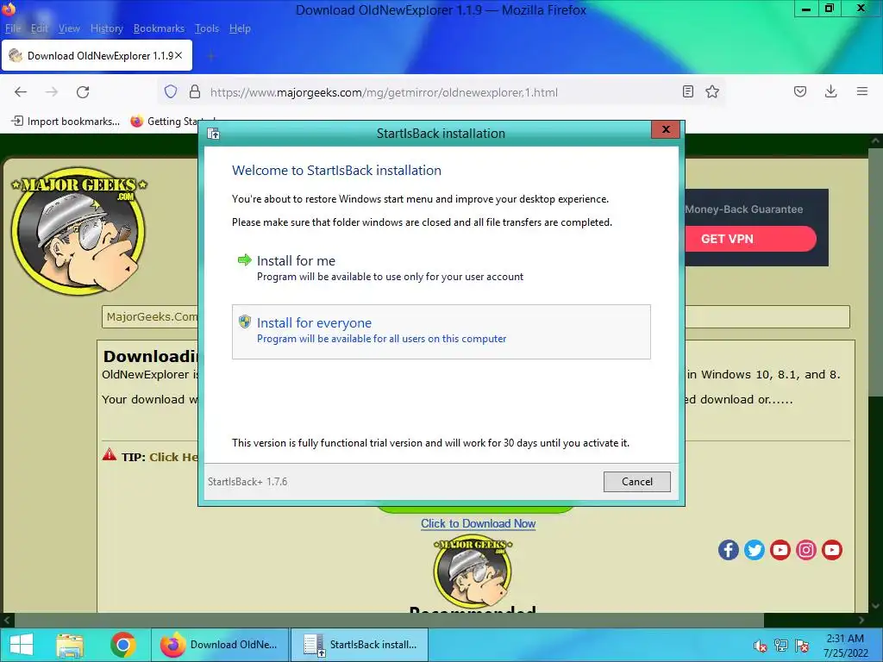Open a new Firefox tab
883x662 pixels.
click(x=211, y=56)
